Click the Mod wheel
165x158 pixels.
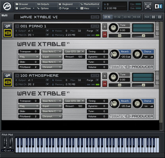(x=11, y=142)
